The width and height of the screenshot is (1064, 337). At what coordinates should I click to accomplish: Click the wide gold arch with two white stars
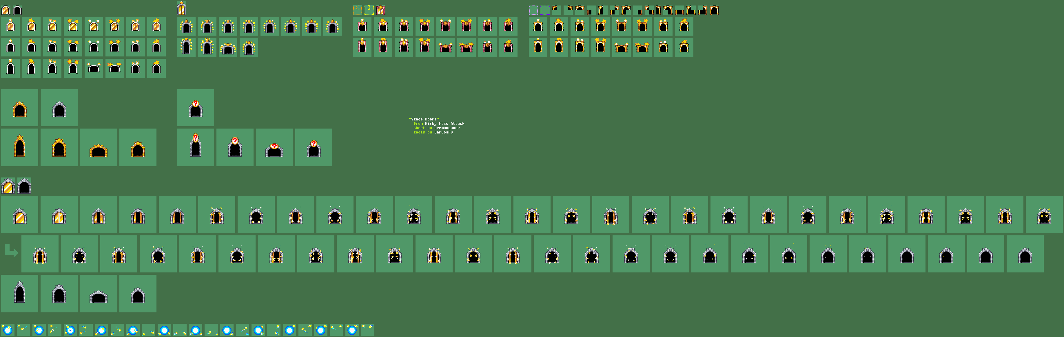621,48
